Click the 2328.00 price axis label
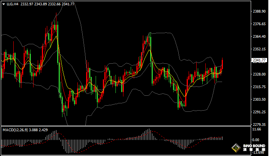The image size is (269, 156). click(259, 74)
